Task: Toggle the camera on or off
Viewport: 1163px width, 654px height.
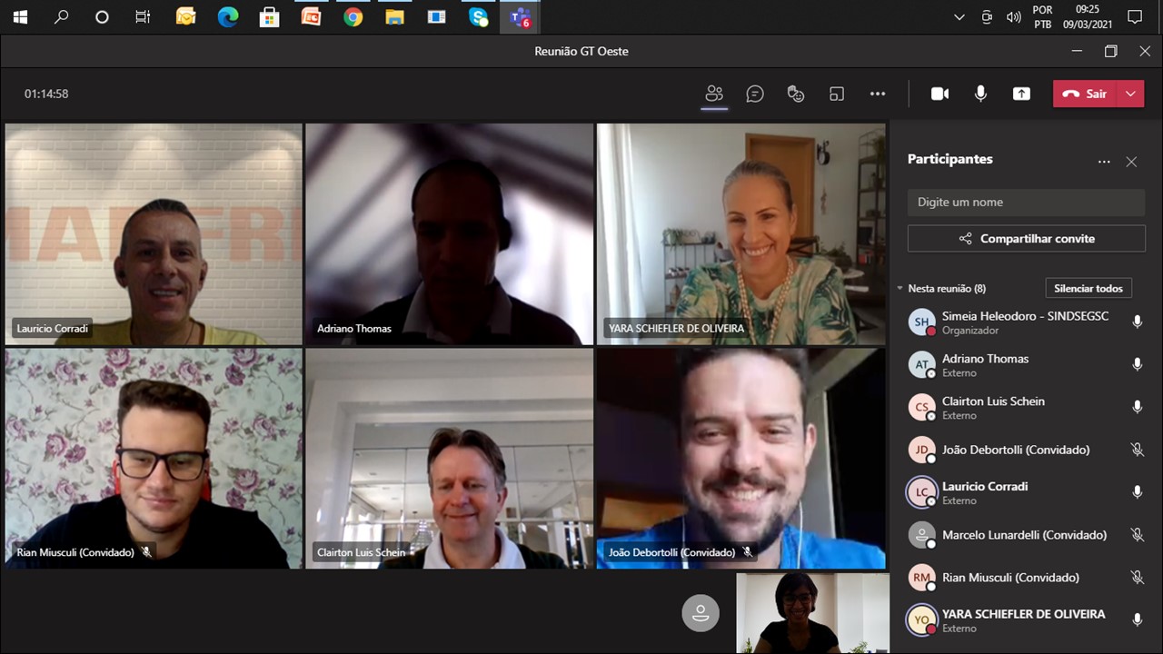Action: coord(939,94)
